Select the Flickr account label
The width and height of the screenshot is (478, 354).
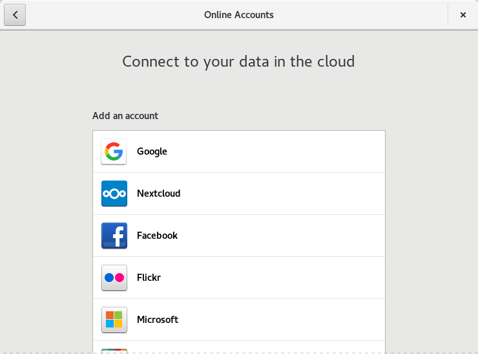click(149, 278)
